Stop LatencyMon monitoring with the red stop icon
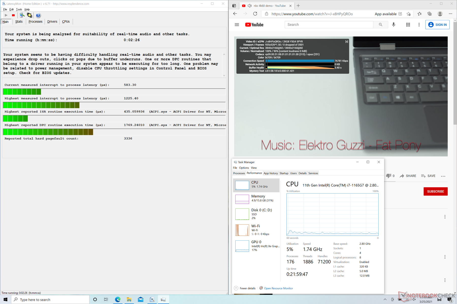 point(13,15)
